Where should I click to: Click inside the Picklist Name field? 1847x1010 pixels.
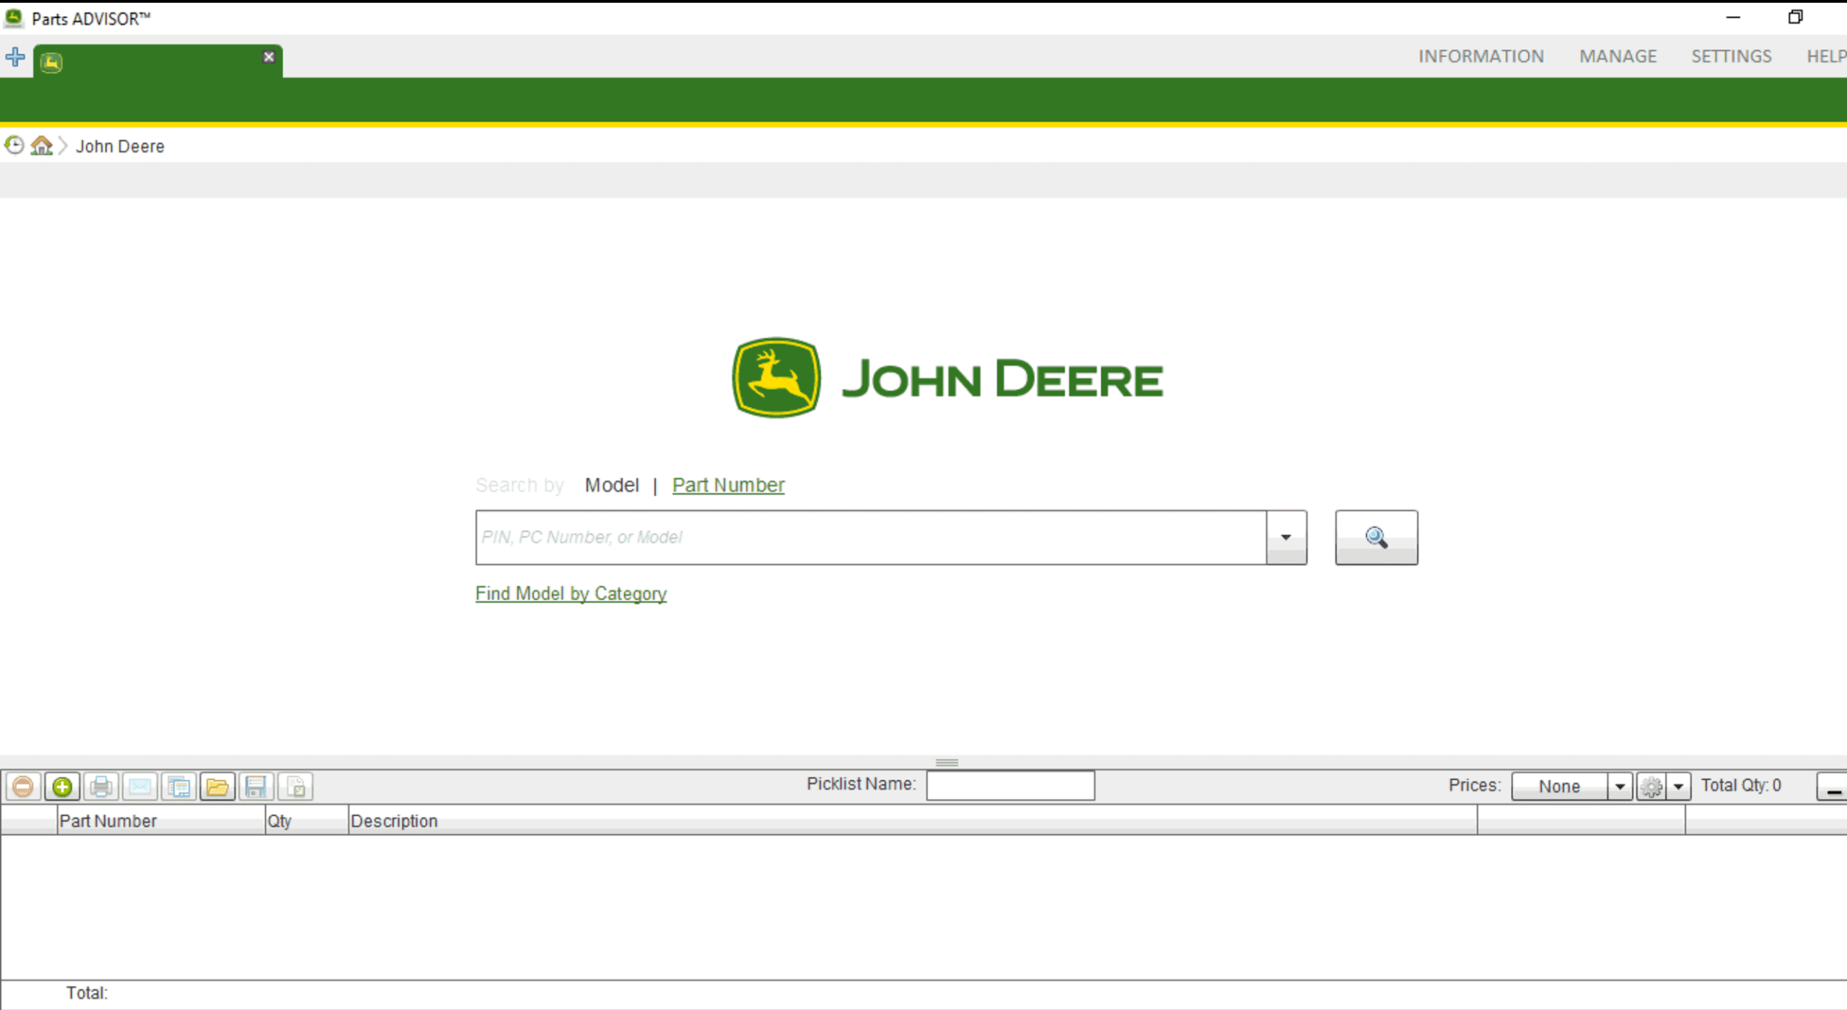coord(1009,785)
